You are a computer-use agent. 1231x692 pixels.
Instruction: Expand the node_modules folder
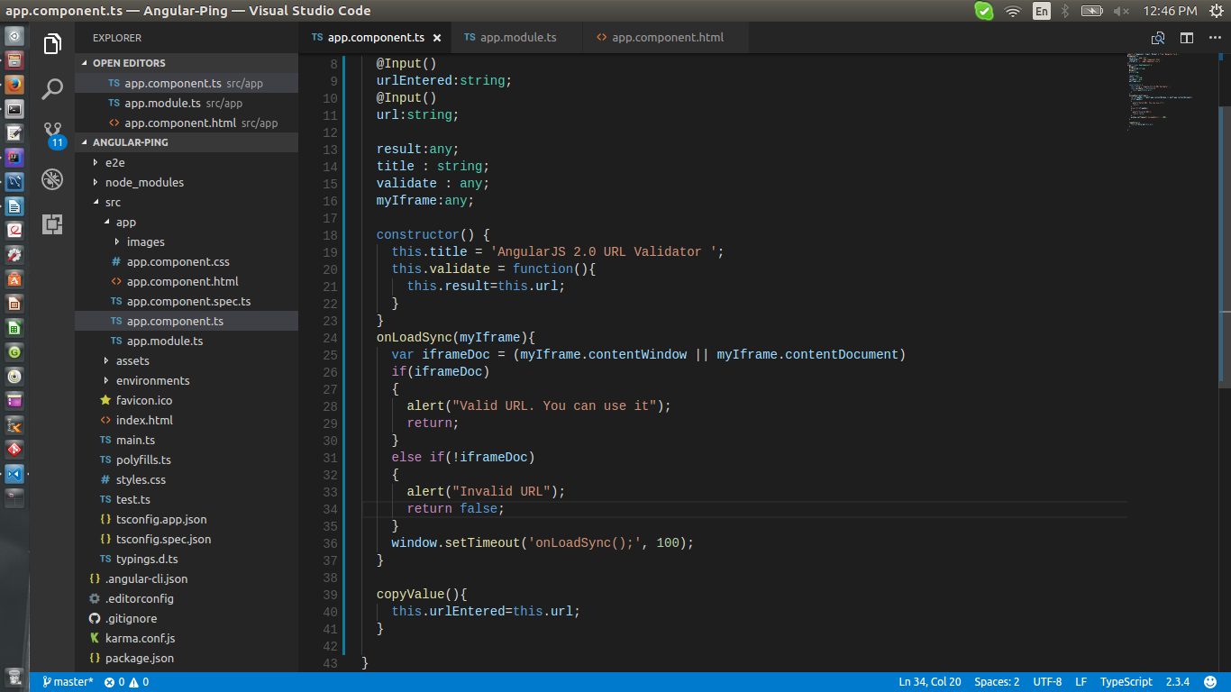coord(142,182)
